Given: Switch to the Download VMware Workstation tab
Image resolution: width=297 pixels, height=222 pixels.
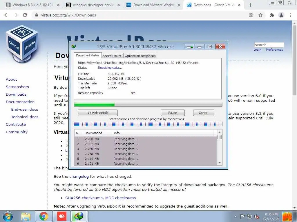Looking at the screenshot, I should pyautogui.click(x=153, y=5).
